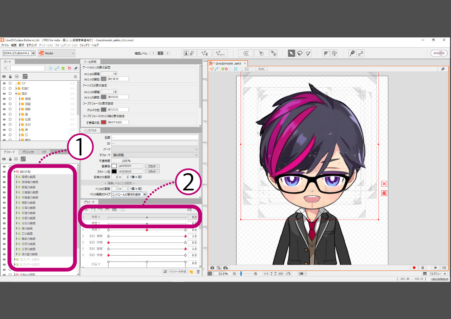Click the nizima logo button
This screenshot has height=319, width=451.
439,53
